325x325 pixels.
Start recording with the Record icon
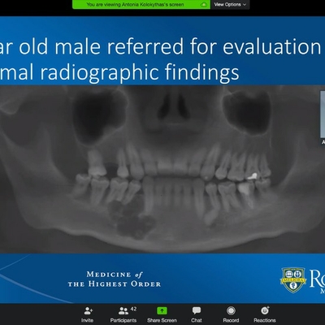click(231, 310)
